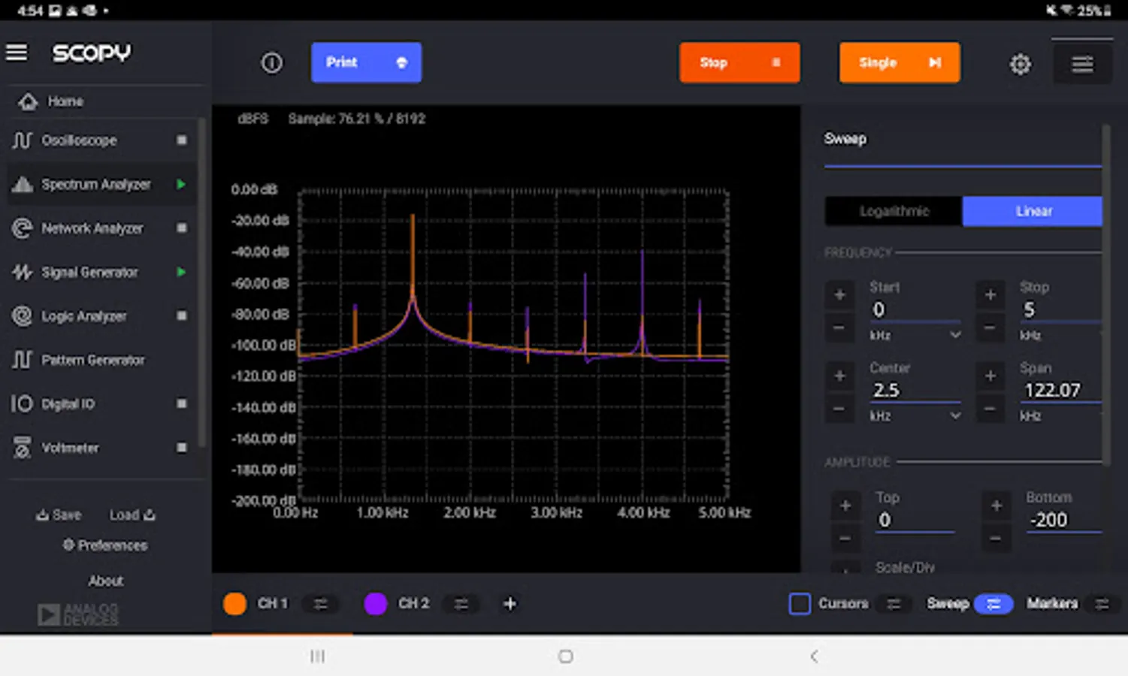Toggle Signal Generator run indicator
This screenshot has width=1128, height=676.
point(181,272)
